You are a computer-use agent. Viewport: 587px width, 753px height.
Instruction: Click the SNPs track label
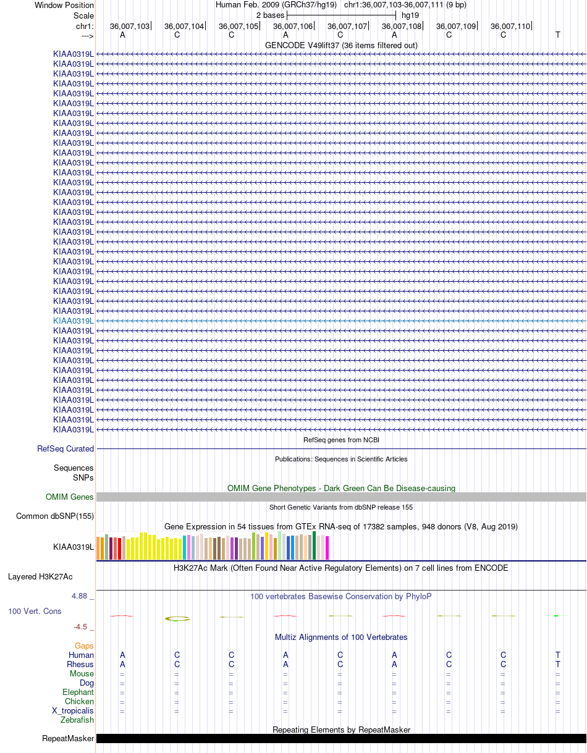point(83,477)
